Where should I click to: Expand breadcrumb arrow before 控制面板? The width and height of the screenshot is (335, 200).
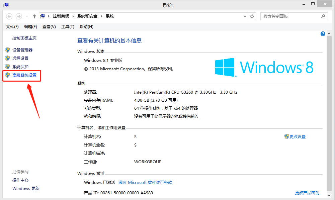(49, 16)
